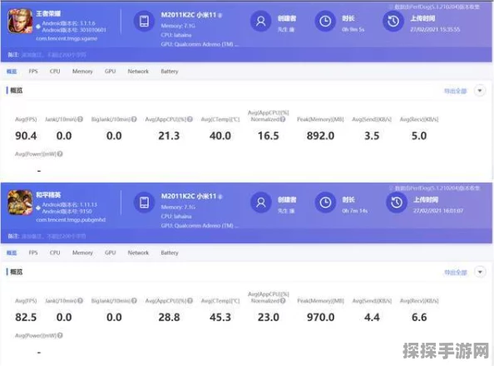Click the creator user icon in the top report

261,22
